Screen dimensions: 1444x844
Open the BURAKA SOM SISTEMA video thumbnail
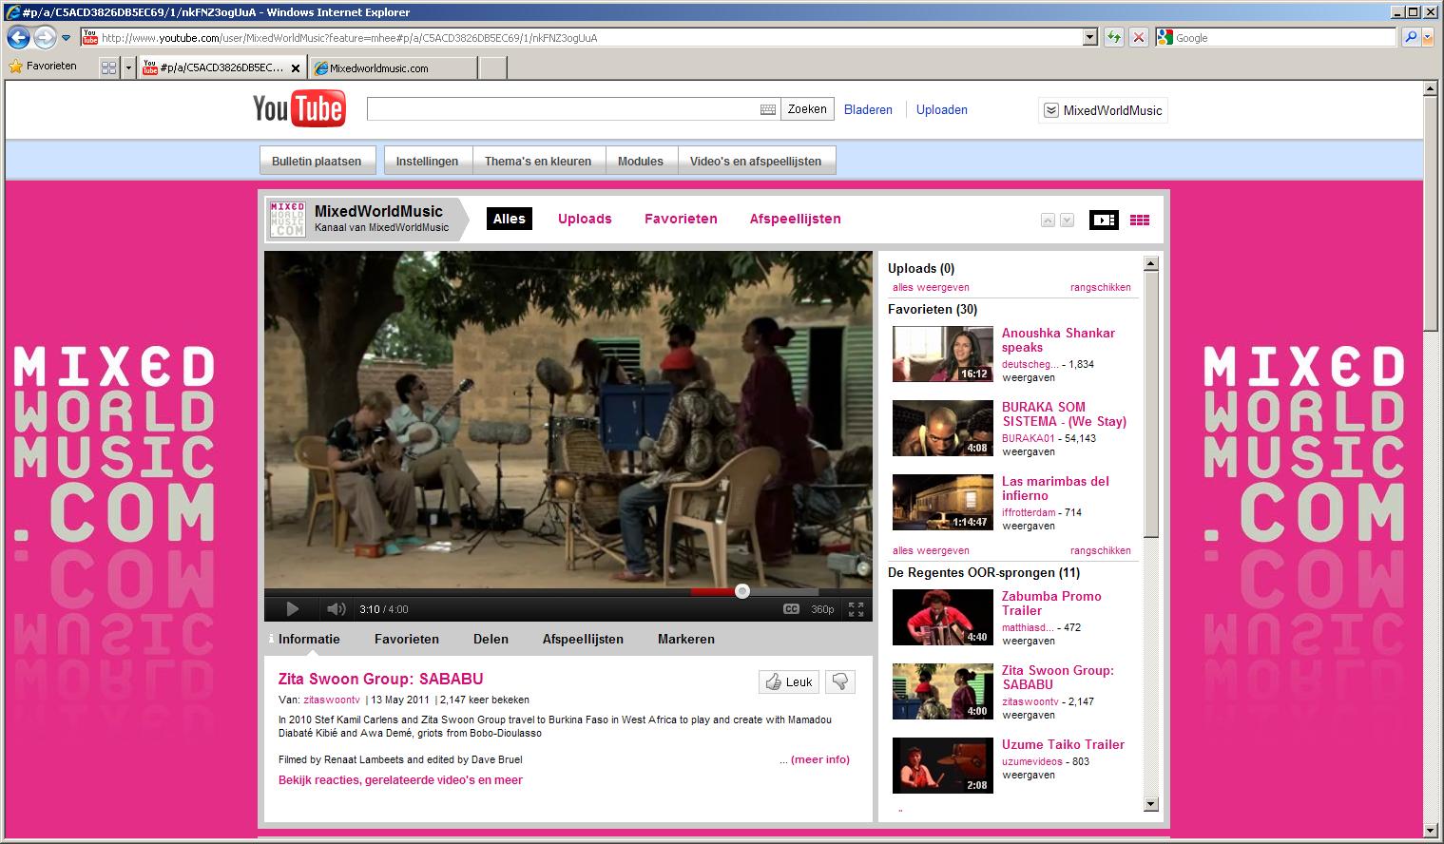942,428
